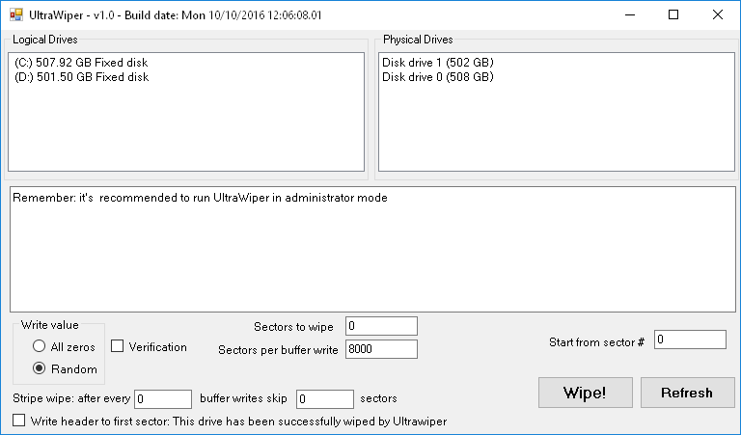
Task: Maximize the UltraWiper window
Action: pyautogui.click(x=673, y=14)
